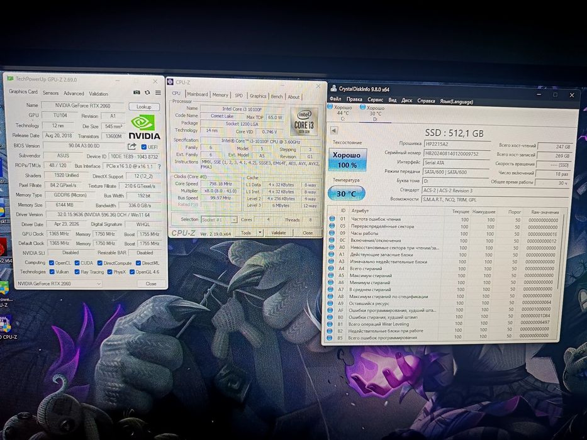Click the status orb for attribute 01
Image resolution: width=587 pixels, height=440 pixels.
[332, 219]
